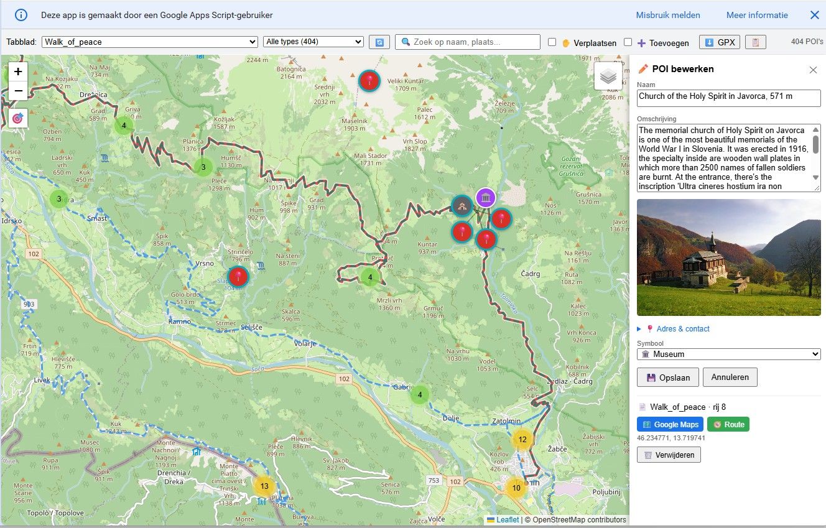Click the green Route button
This screenshot has width=826, height=528.
coord(728,424)
